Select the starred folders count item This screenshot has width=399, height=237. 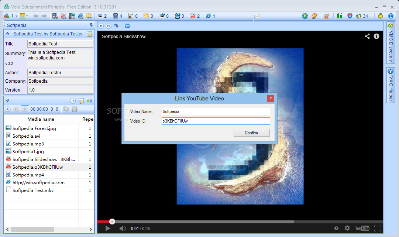tap(149, 16)
